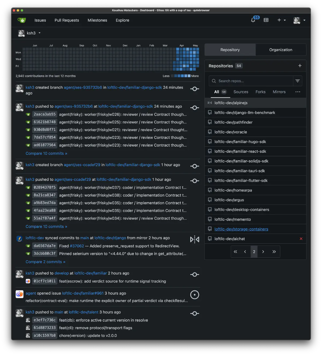Click repo icon beside loftllc-dev/voracle
The image size is (322, 355).
click(x=210, y=132)
